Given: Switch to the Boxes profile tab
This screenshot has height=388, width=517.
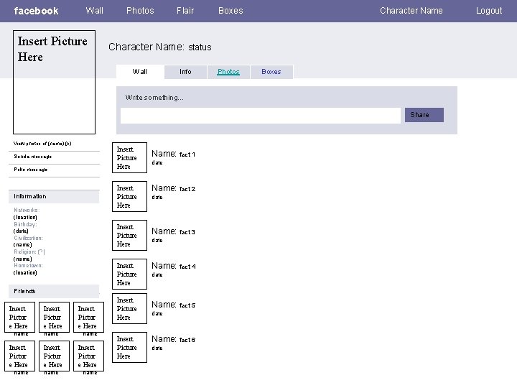Looking at the screenshot, I should pos(271,72).
